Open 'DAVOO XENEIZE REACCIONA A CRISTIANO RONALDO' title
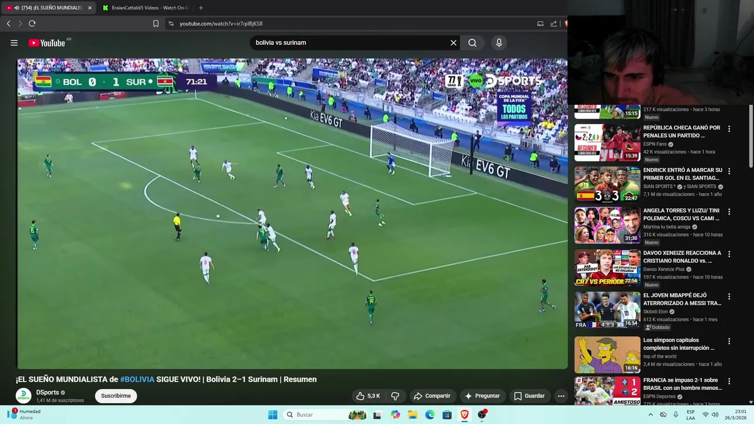754x424 pixels. pyautogui.click(x=682, y=257)
